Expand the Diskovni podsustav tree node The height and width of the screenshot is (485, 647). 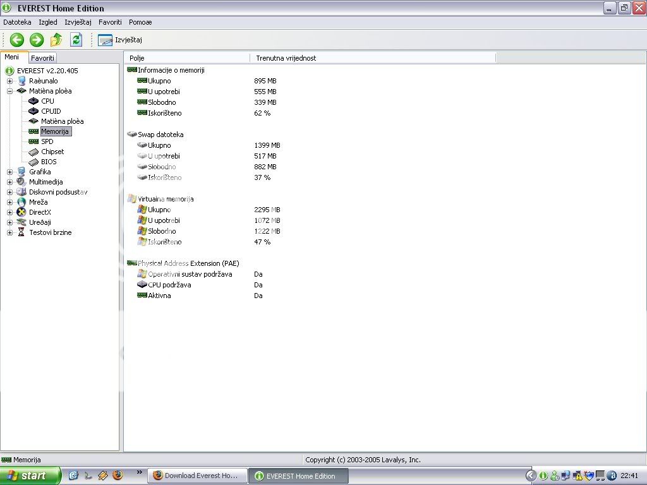click(10, 192)
